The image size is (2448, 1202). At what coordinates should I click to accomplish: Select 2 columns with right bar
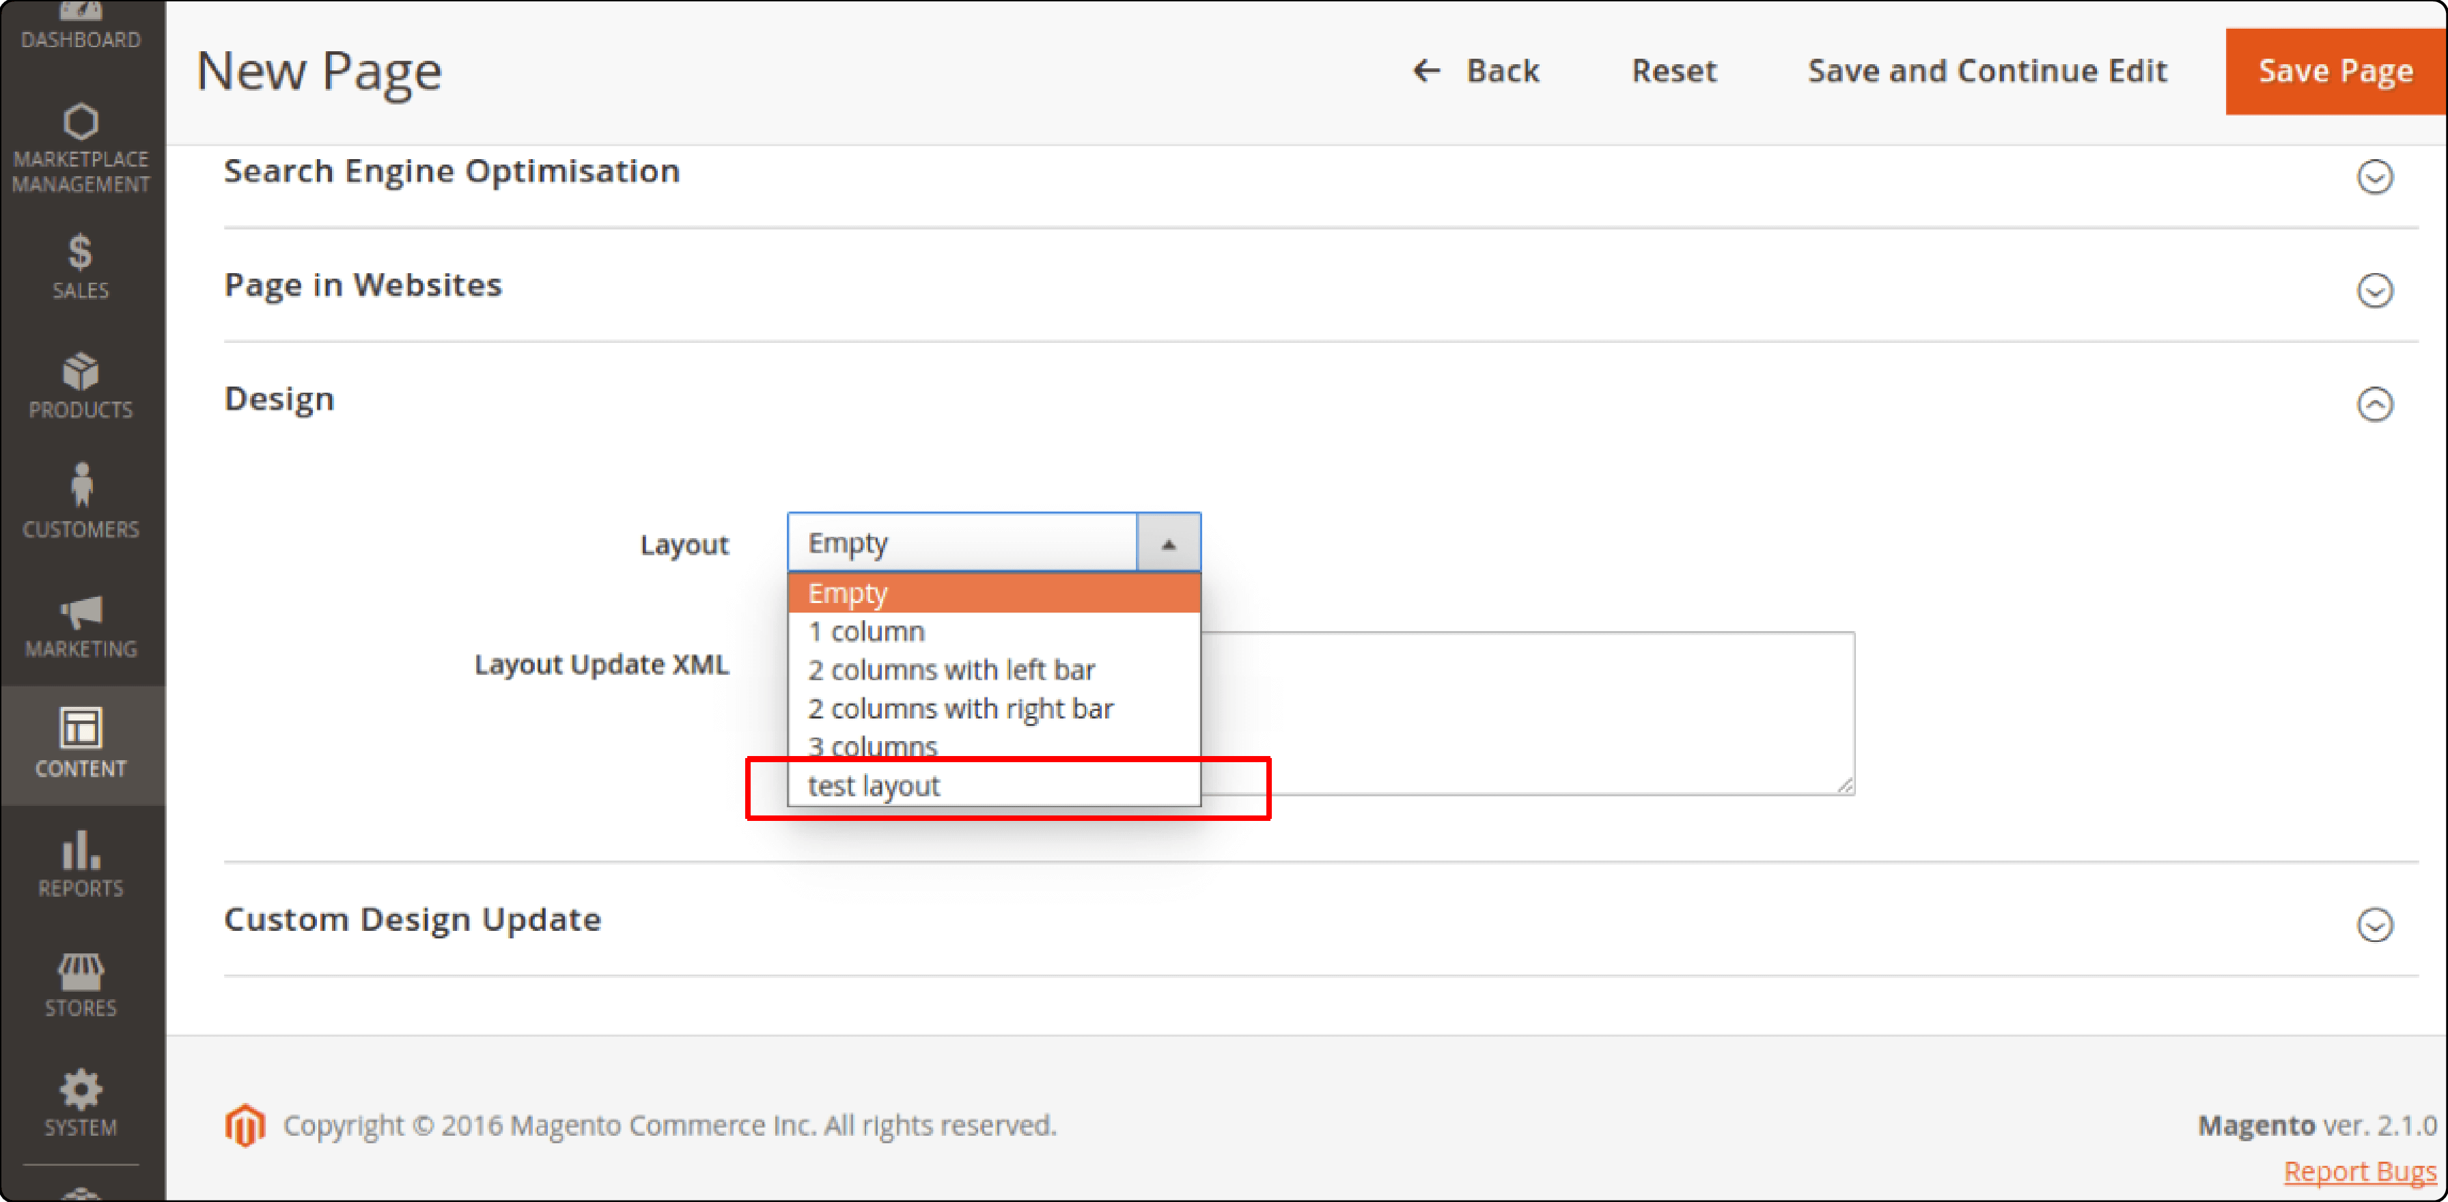coord(994,709)
